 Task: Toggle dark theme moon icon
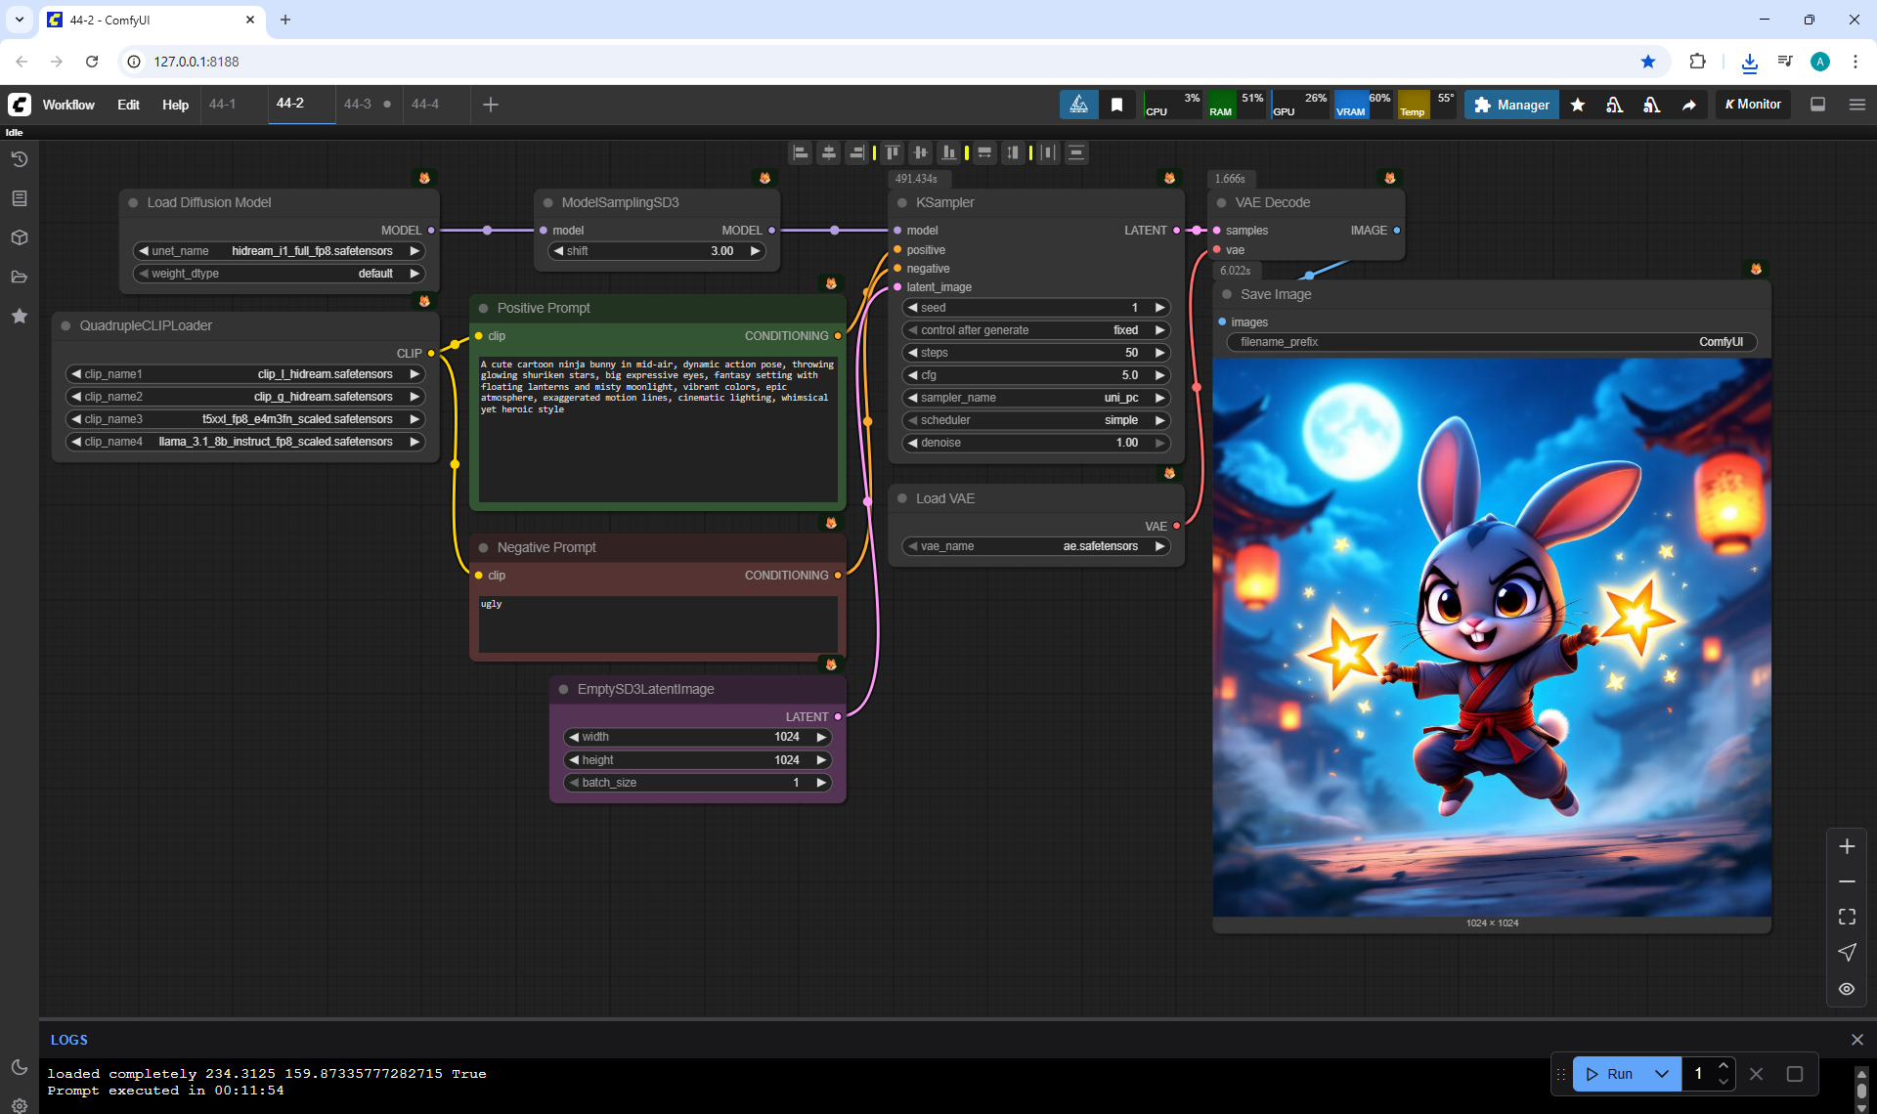point(20,1067)
